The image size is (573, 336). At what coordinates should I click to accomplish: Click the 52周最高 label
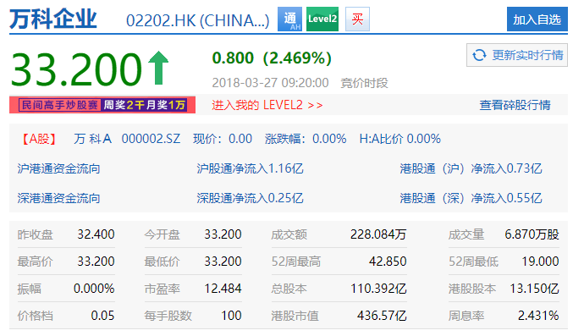point(296,262)
